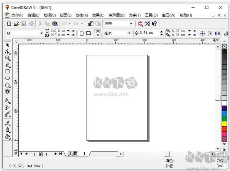The image size is (230, 171).
Task: Select the Zoom magnifier tool
Action: click(8, 58)
